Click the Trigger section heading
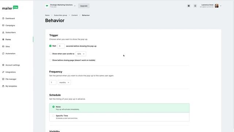This screenshot has height=132, width=234. [x=54, y=35]
